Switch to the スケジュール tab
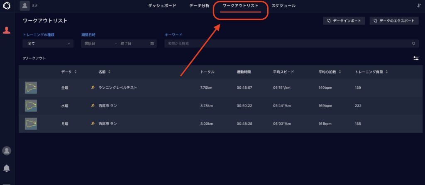 point(283,6)
